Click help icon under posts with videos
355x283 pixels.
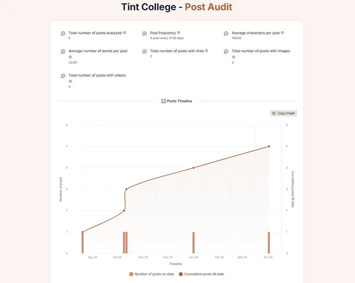coord(70,81)
